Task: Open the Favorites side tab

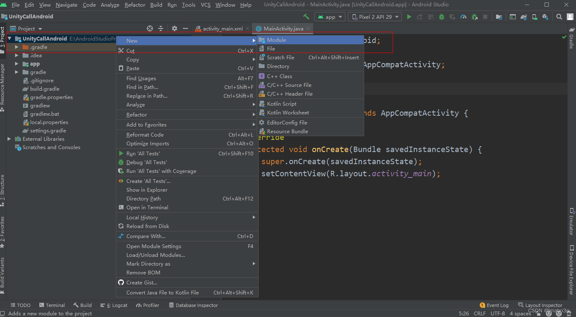Action: [x=3, y=232]
